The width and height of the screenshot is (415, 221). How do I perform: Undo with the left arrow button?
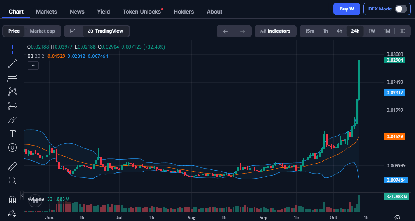[226, 31]
